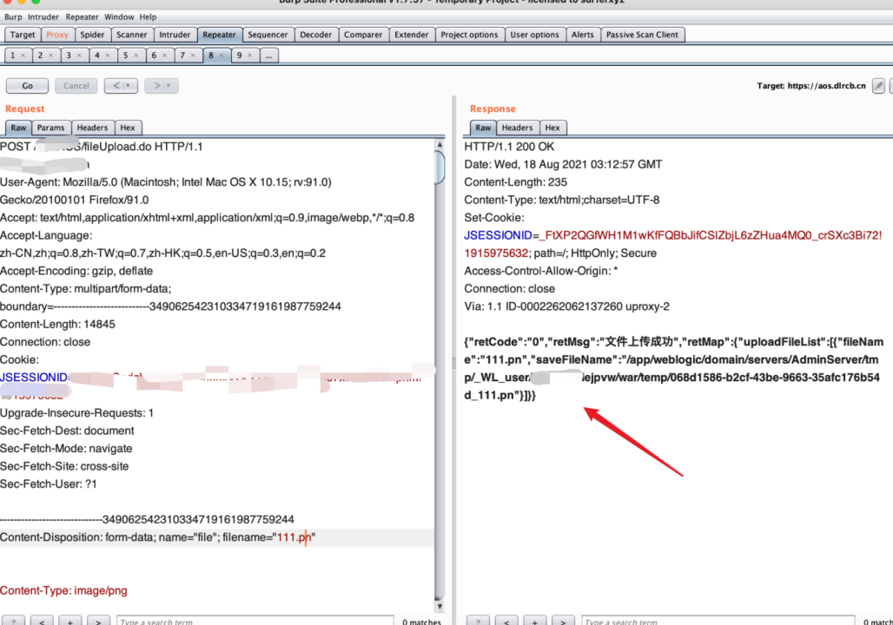
Task: Select the Response Raw tab
Action: tap(483, 128)
